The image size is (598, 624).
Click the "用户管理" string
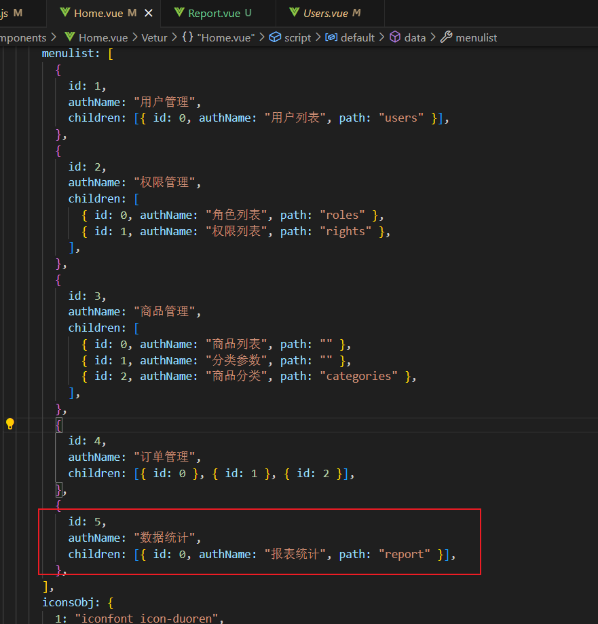[164, 102]
